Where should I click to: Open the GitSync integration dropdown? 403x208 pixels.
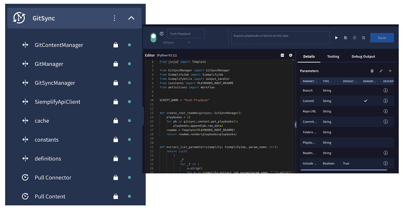[177, 42]
